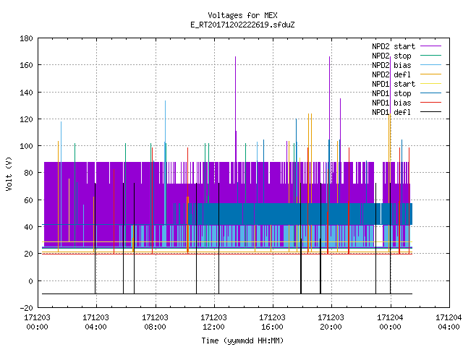Click the 180 y-axis tick label
The width and height of the screenshot is (463, 347).
point(26,38)
